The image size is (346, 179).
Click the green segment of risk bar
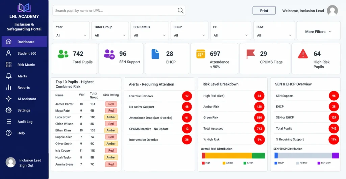coord(258,155)
